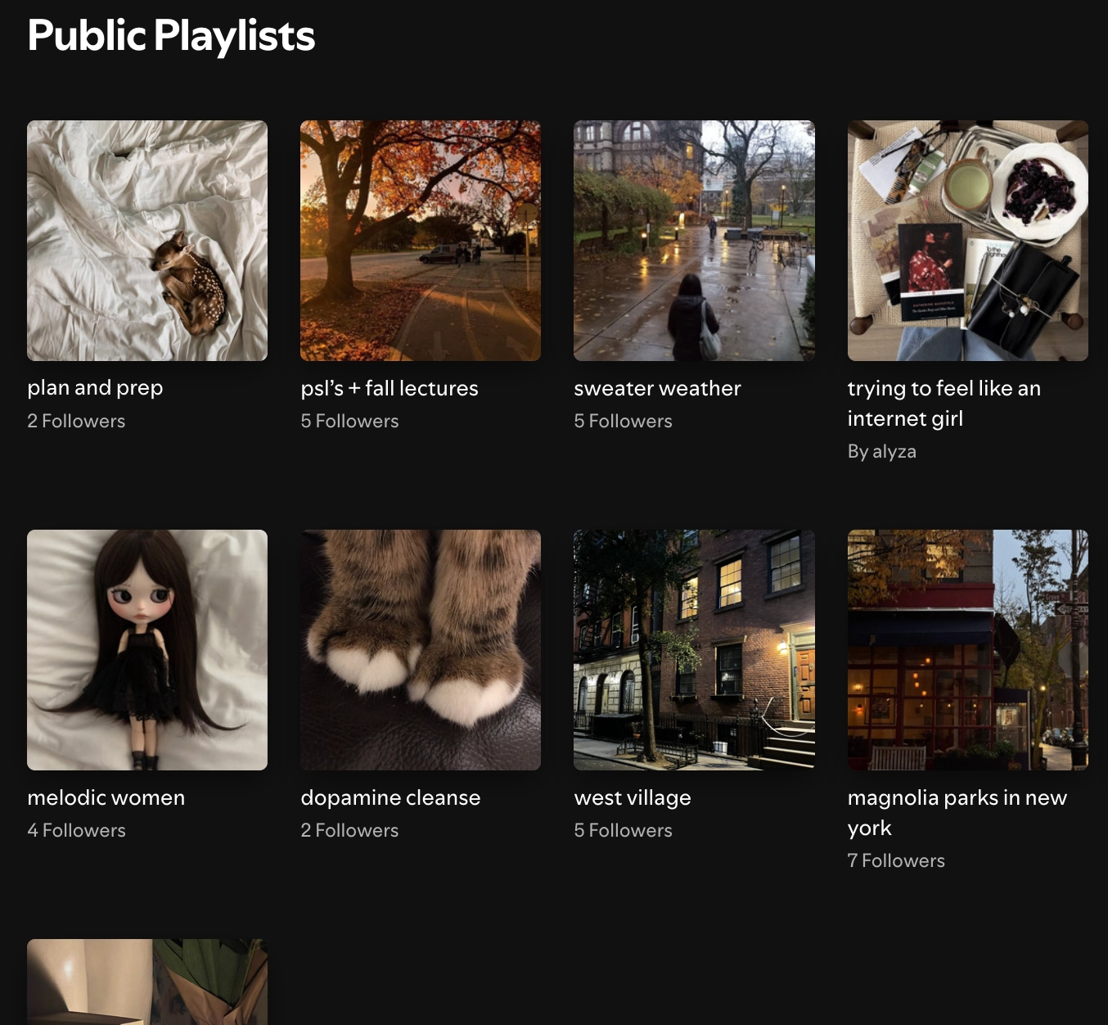Click 5 Followers under sweater weather

pyautogui.click(x=623, y=421)
